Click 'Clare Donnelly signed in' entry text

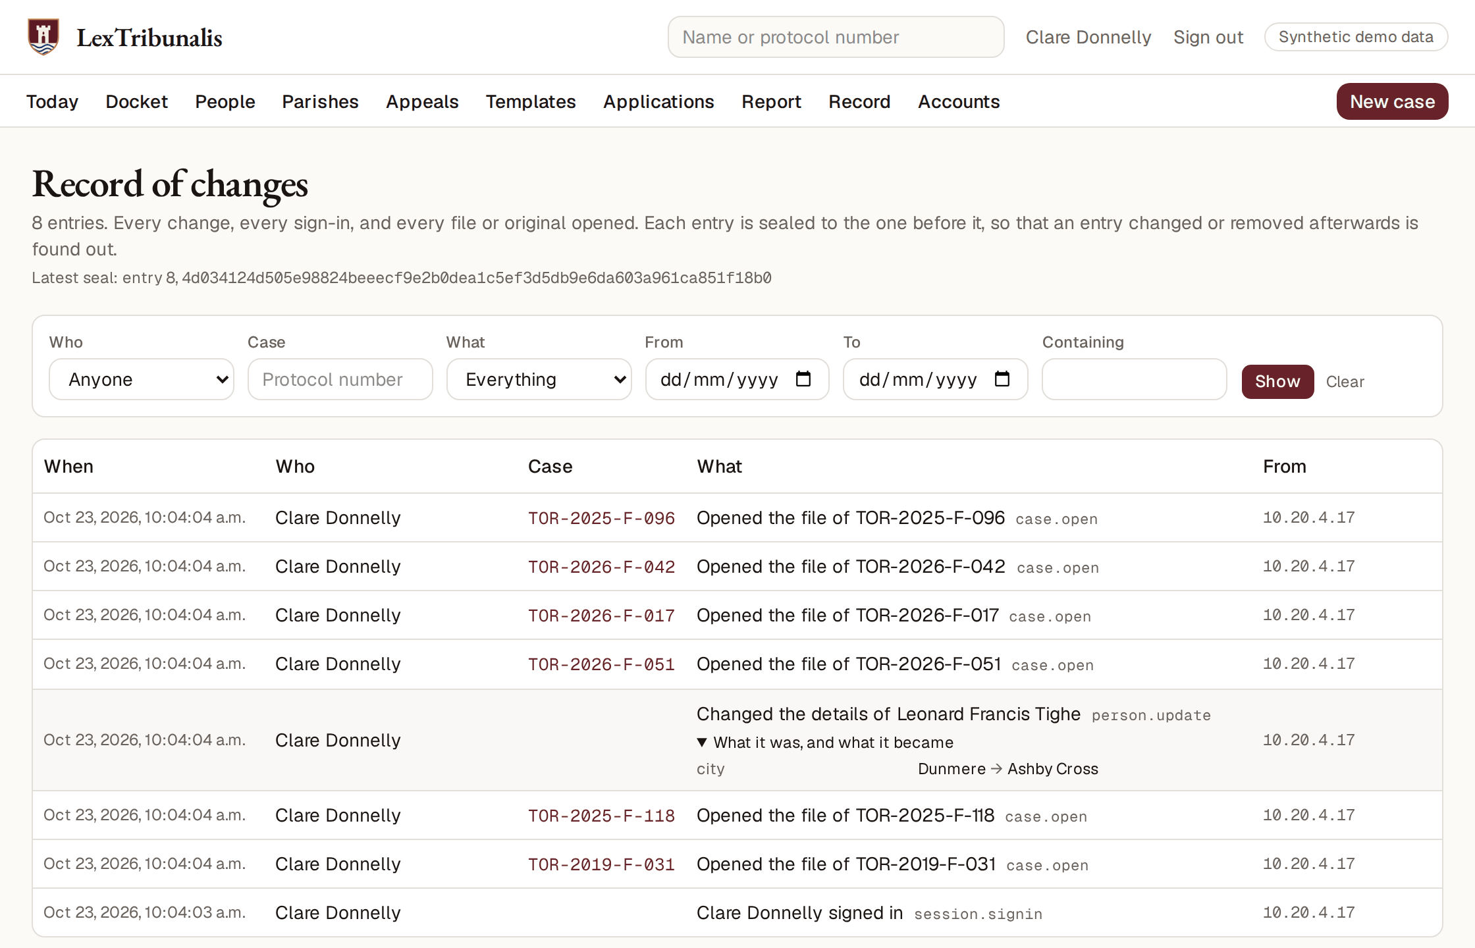[x=799, y=912]
